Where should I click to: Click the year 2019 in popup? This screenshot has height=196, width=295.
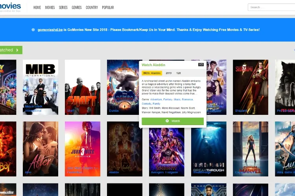[169, 73]
